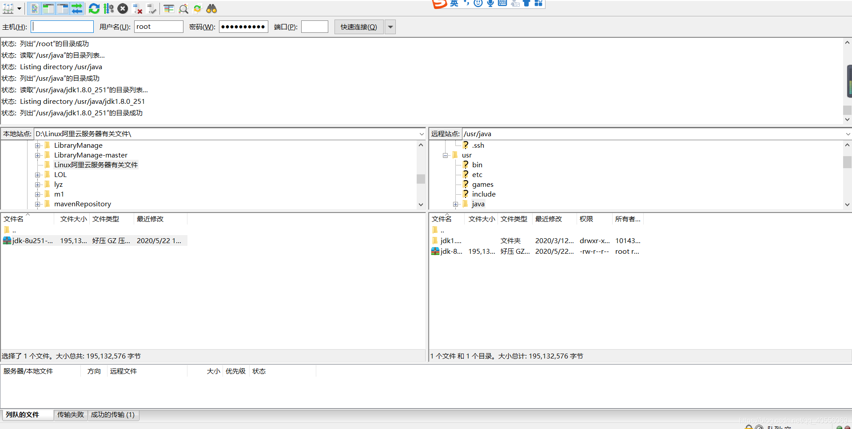This screenshot has width=852, height=429.
Task: Click the 快速连接 button
Action: coord(358,27)
